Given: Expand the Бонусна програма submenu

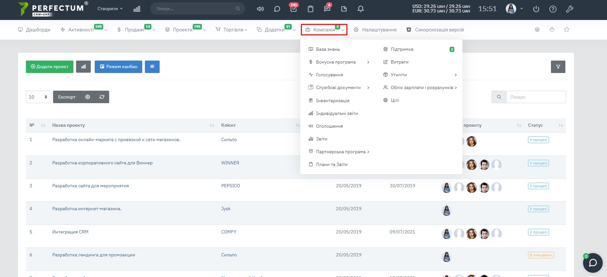Looking at the screenshot, I should pos(339,62).
